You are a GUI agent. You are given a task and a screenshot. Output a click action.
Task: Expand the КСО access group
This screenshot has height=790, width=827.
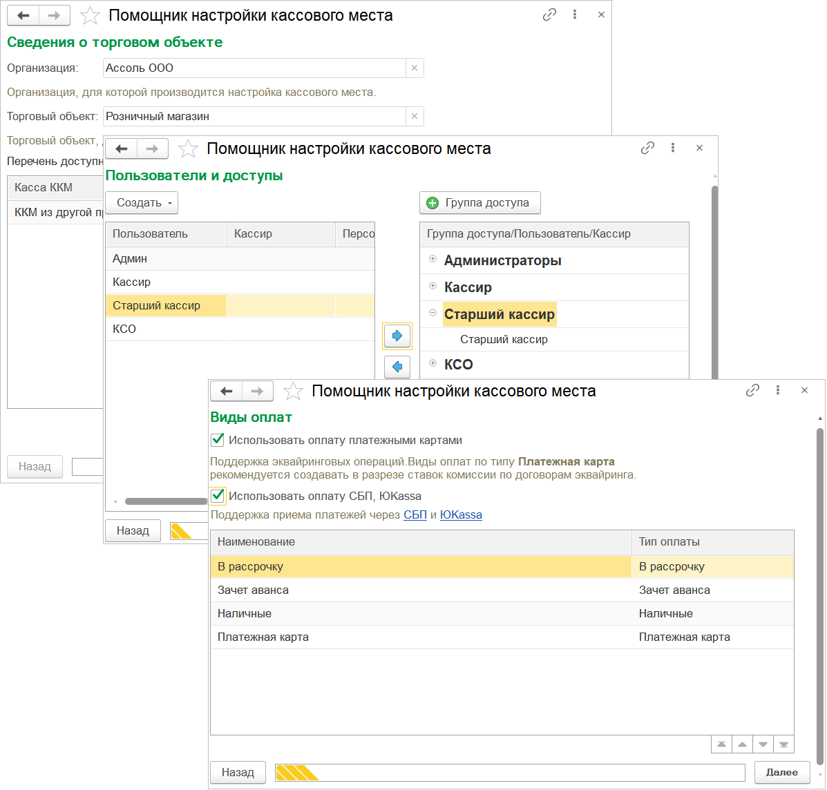click(433, 363)
